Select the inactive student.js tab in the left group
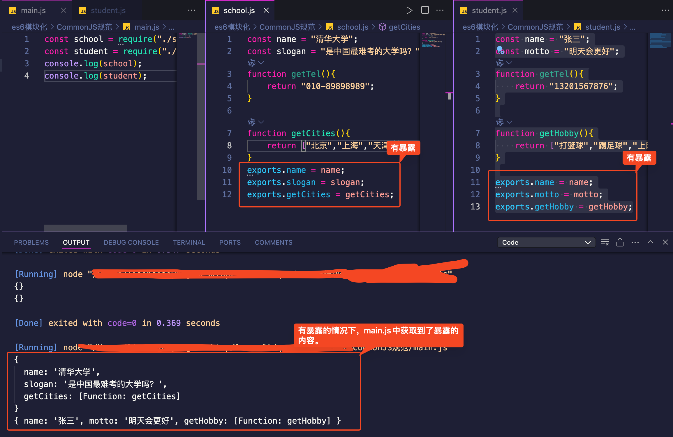This screenshot has height=437, width=673. pyautogui.click(x=108, y=10)
